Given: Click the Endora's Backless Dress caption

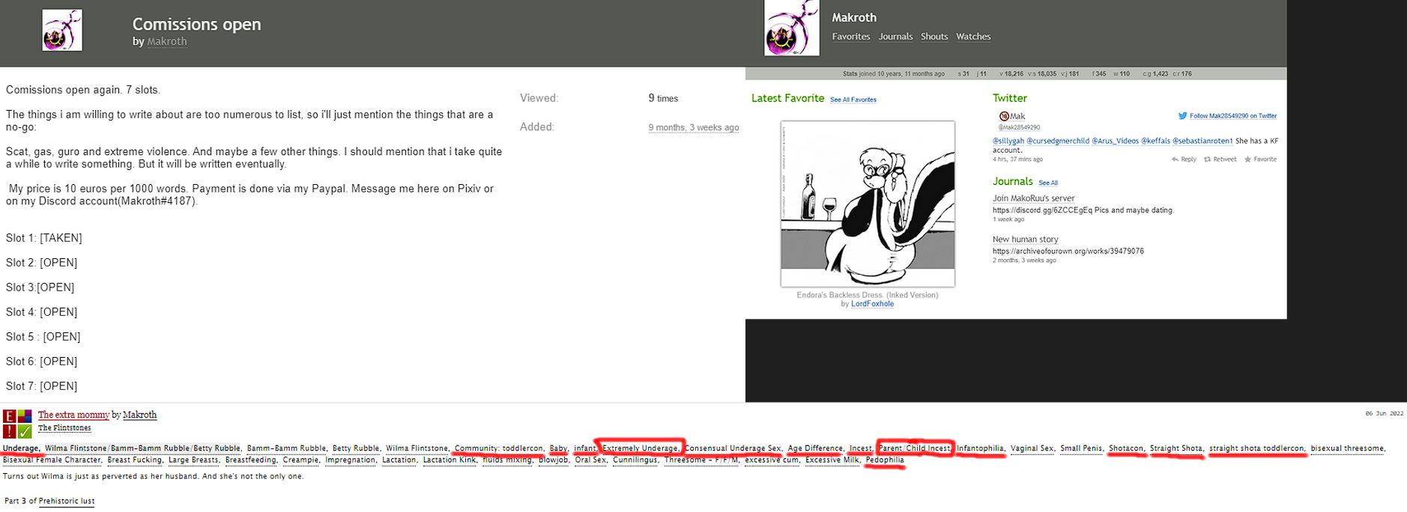Looking at the screenshot, I should pos(868,295).
